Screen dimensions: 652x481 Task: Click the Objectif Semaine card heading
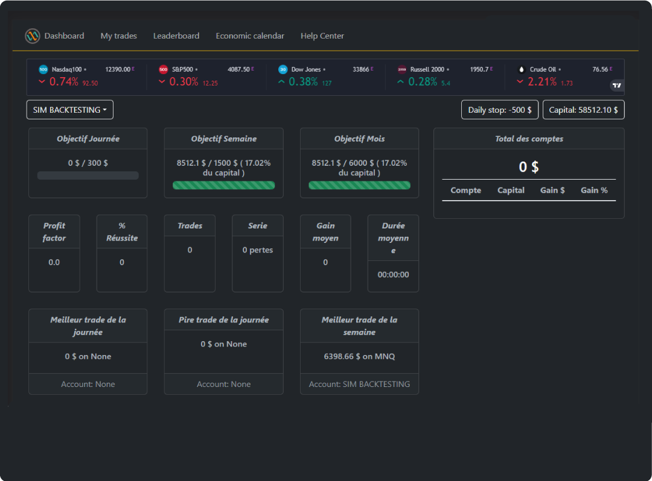(x=224, y=139)
